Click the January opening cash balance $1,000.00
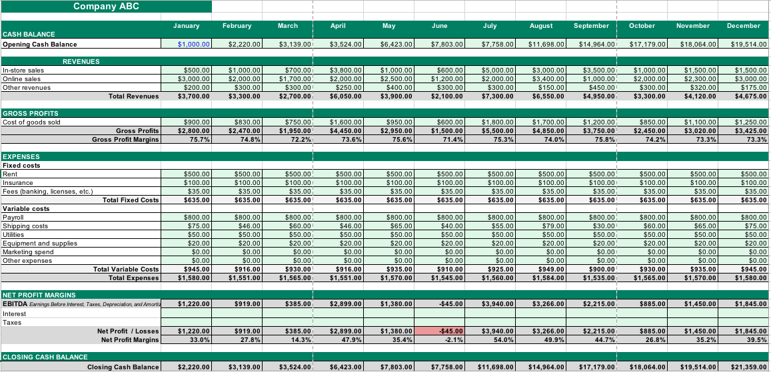Screen dimensions: 771x372 pyautogui.click(x=187, y=44)
